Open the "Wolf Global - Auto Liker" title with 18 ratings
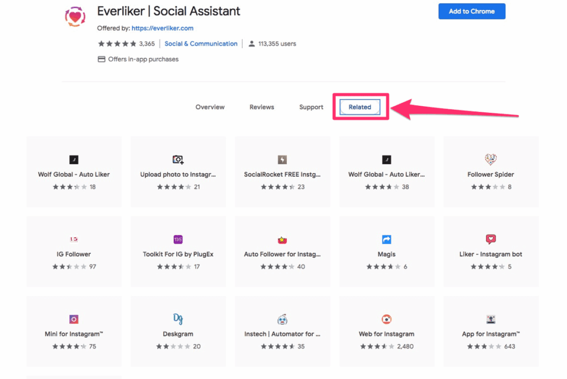Viewport: 567px width, 379px height. click(x=74, y=174)
